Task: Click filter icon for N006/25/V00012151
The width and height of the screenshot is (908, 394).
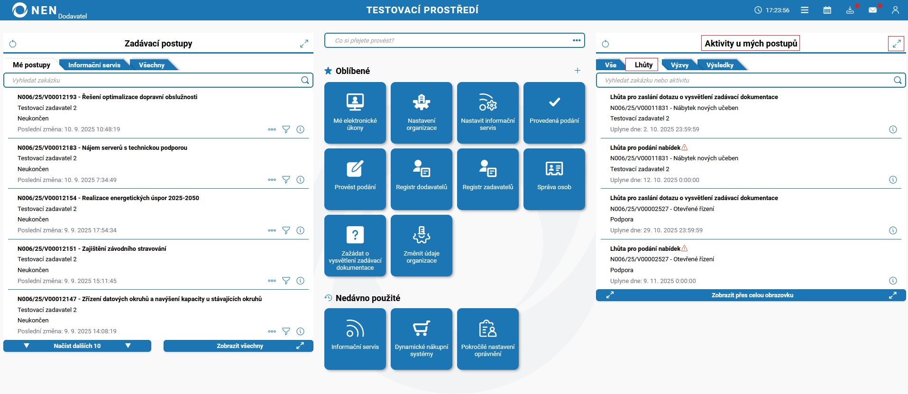Action: (x=286, y=281)
